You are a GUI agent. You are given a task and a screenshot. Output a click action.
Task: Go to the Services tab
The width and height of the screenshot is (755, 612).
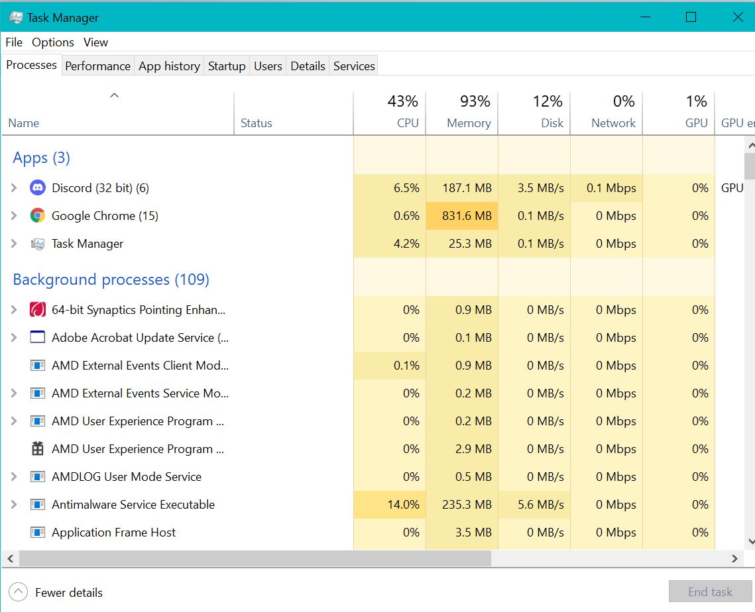click(354, 66)
